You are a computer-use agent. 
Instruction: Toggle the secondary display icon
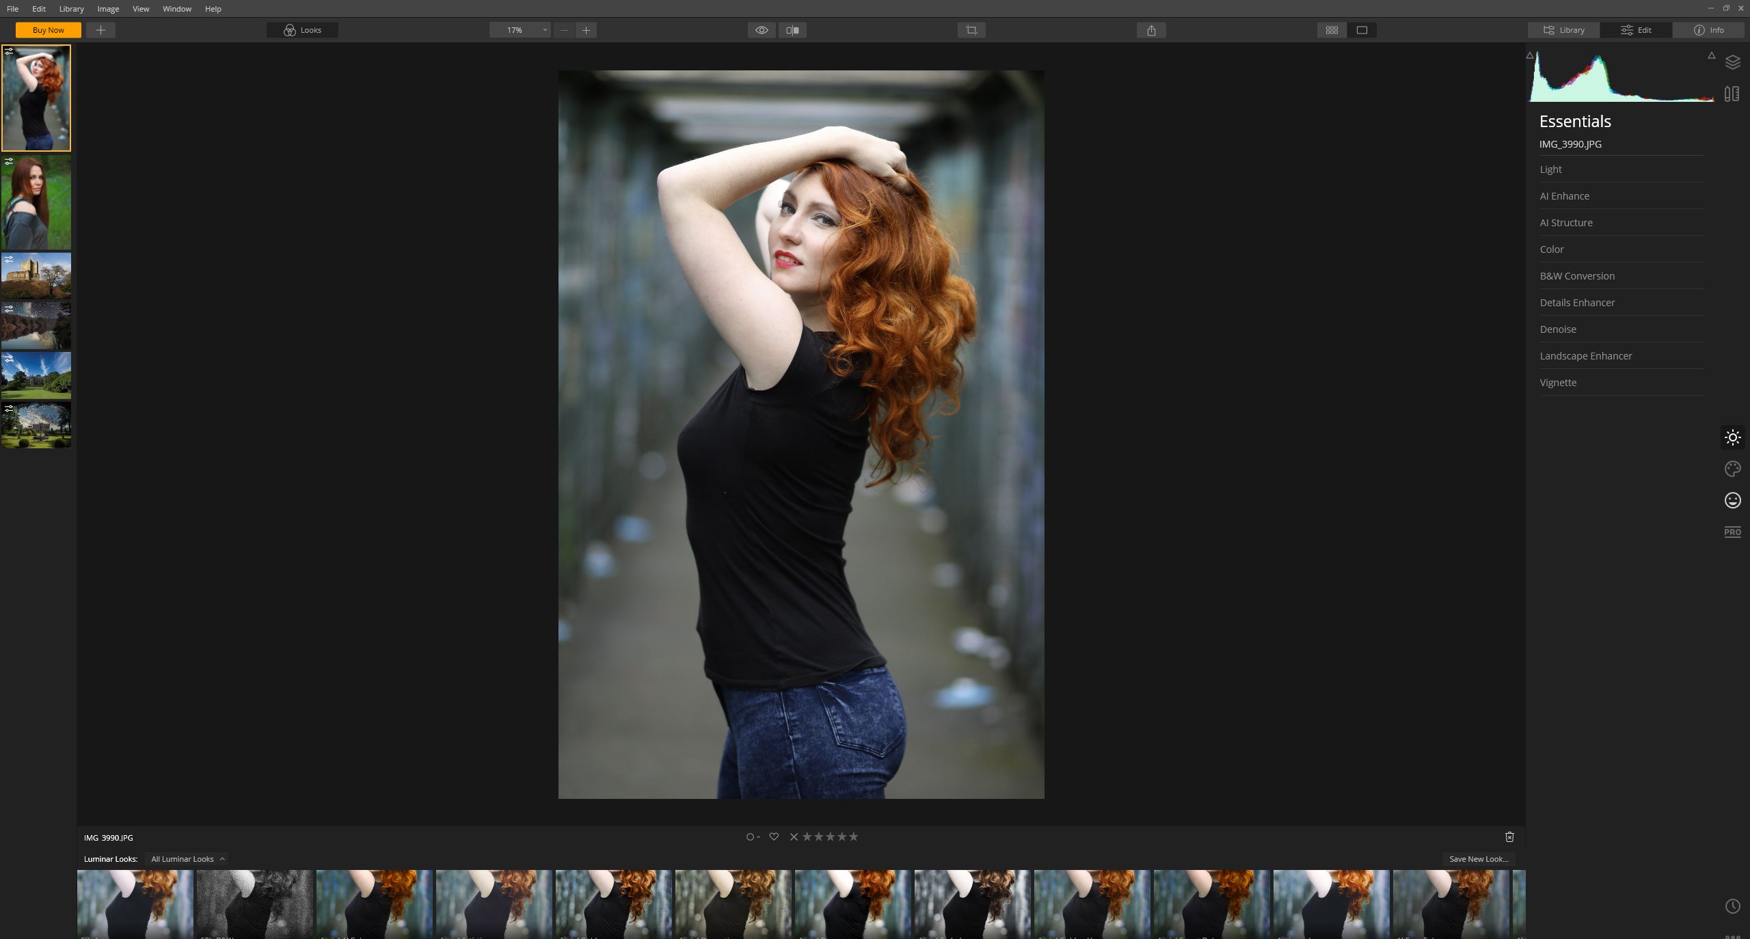click(x=1362, y=30)
